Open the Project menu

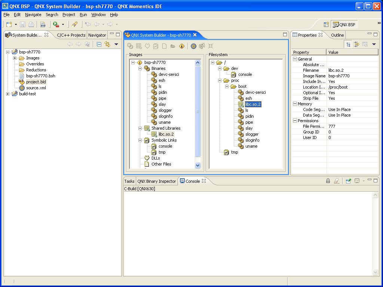pos(69,15)
